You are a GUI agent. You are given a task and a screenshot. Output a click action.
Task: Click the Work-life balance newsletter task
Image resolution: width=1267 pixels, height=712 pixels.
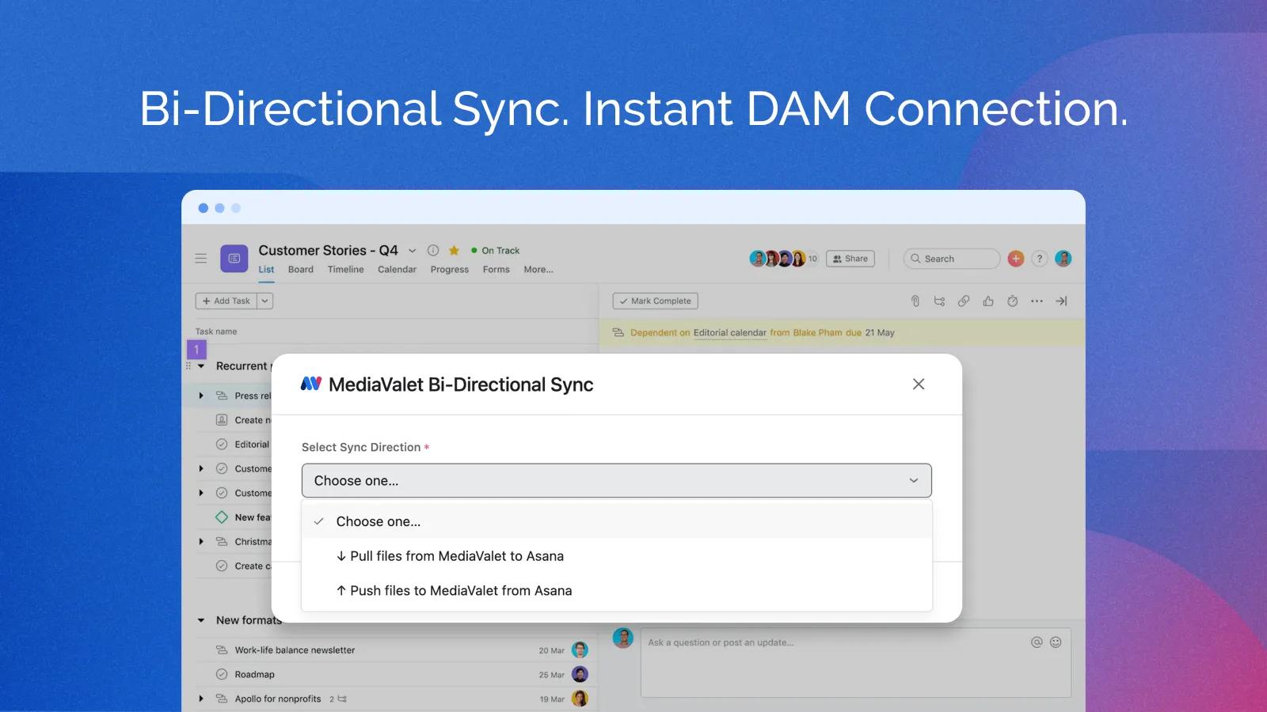295,650
